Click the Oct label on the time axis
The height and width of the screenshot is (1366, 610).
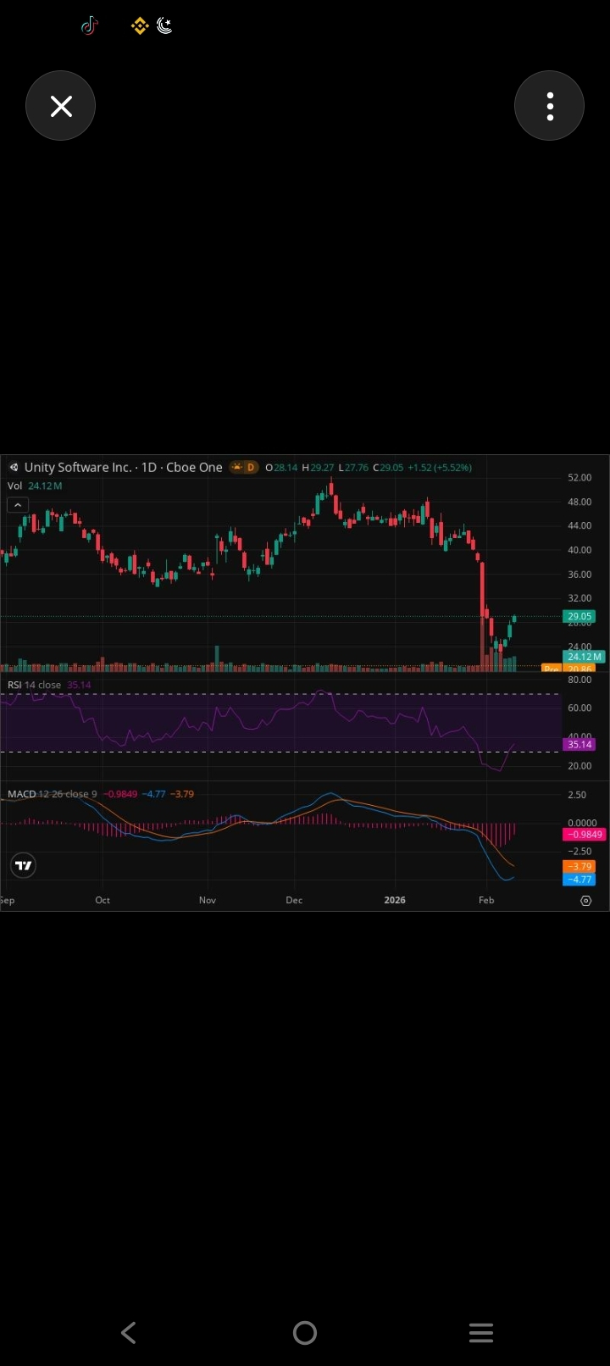coord(103,900)
